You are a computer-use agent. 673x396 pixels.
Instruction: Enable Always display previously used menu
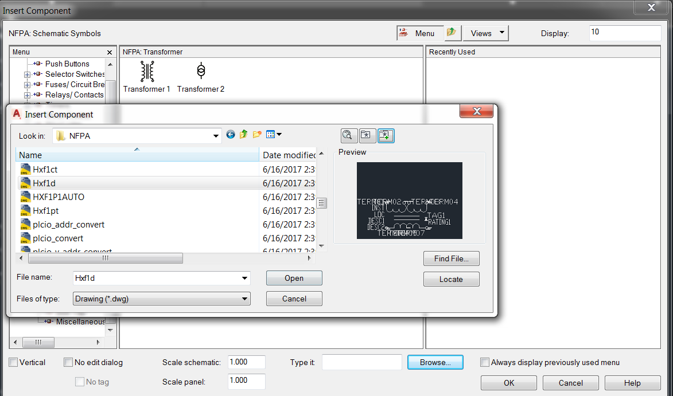click(485, 362)
